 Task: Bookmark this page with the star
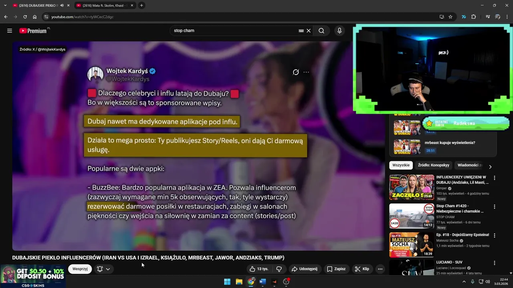[450, 17]
